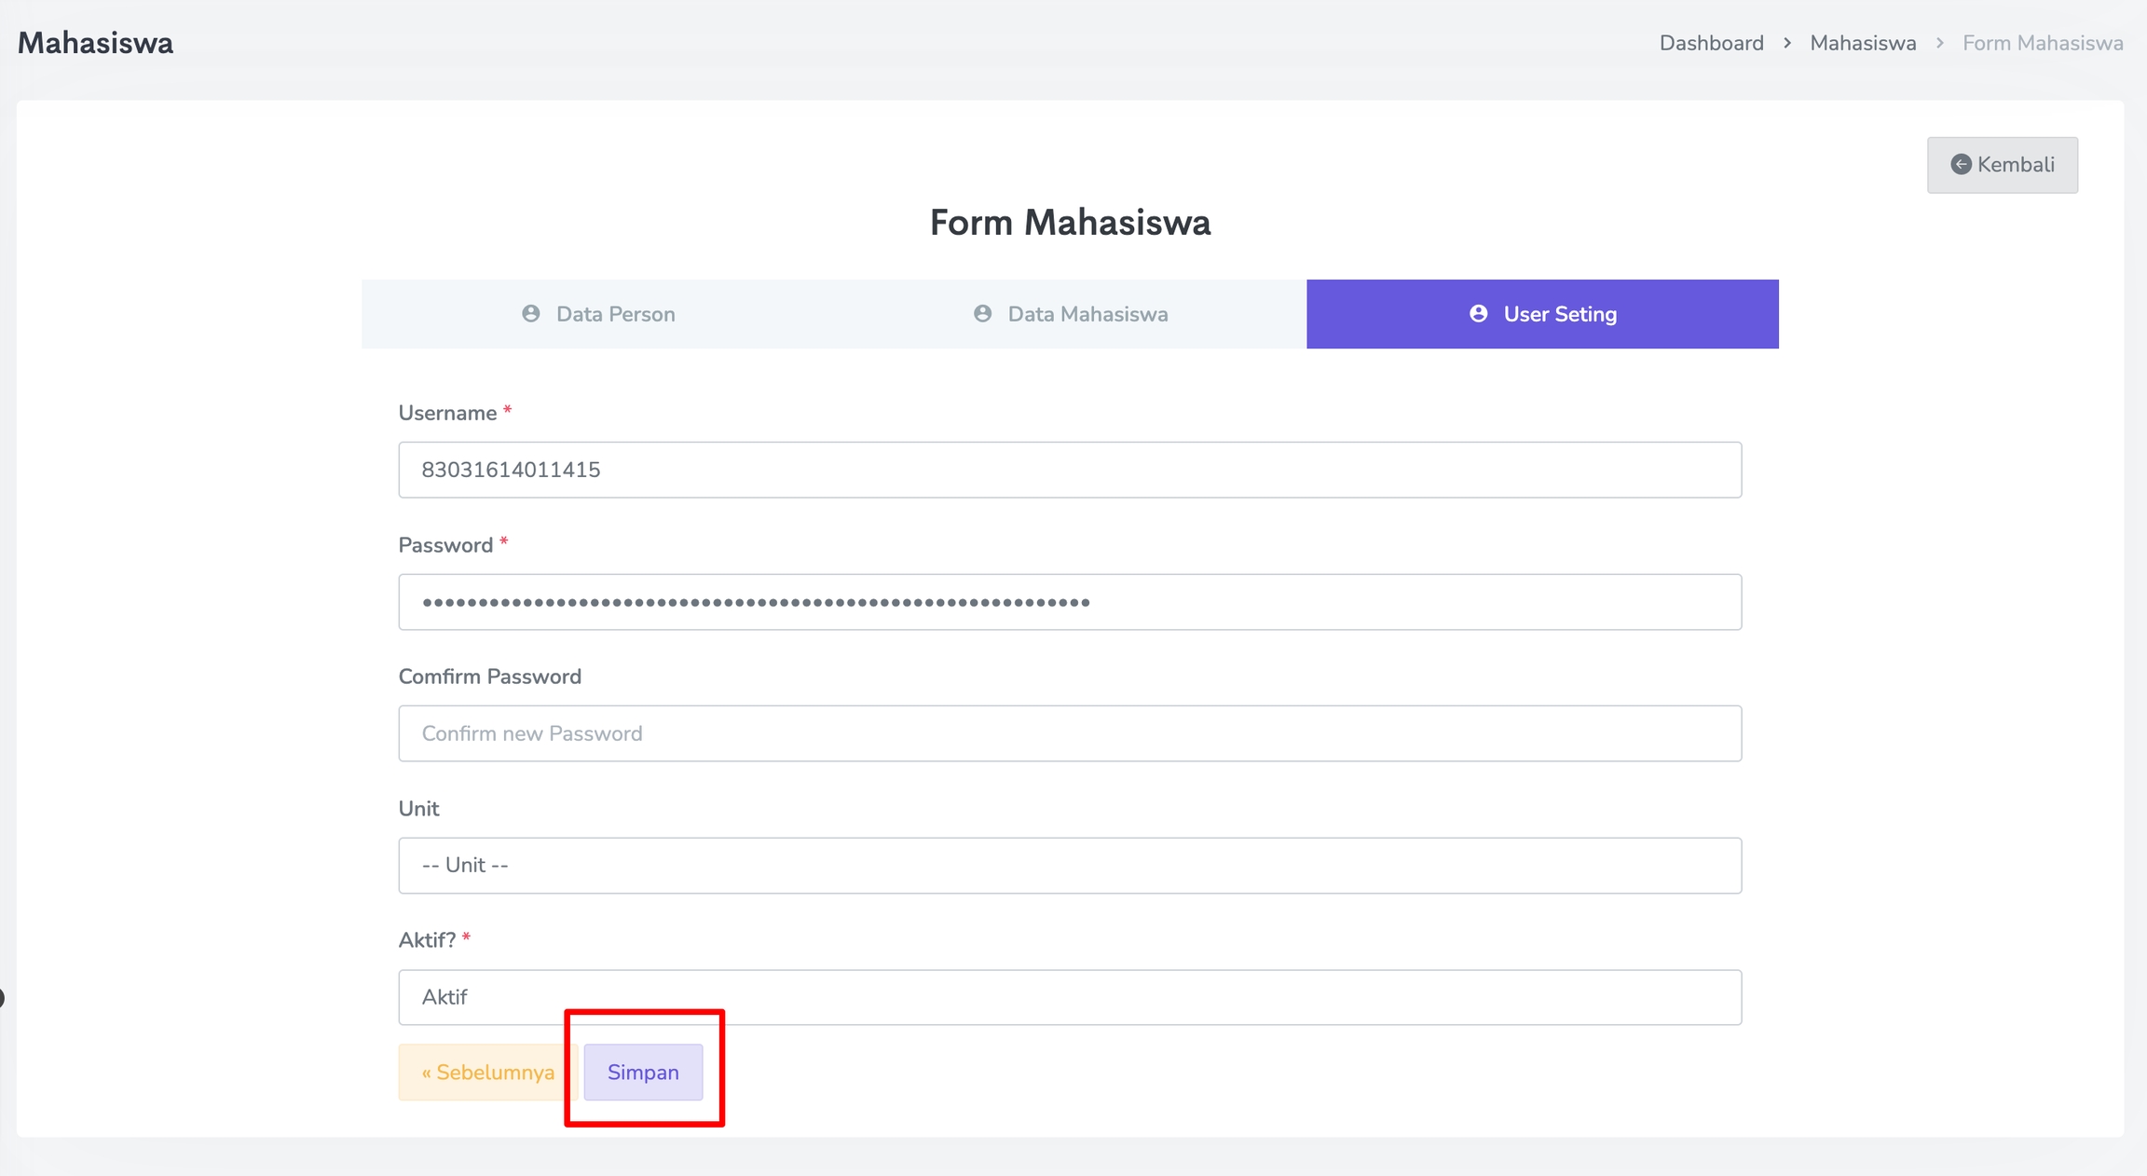Click breadcrumb chevron after Mahasiswa

[x=1940, y=44]
